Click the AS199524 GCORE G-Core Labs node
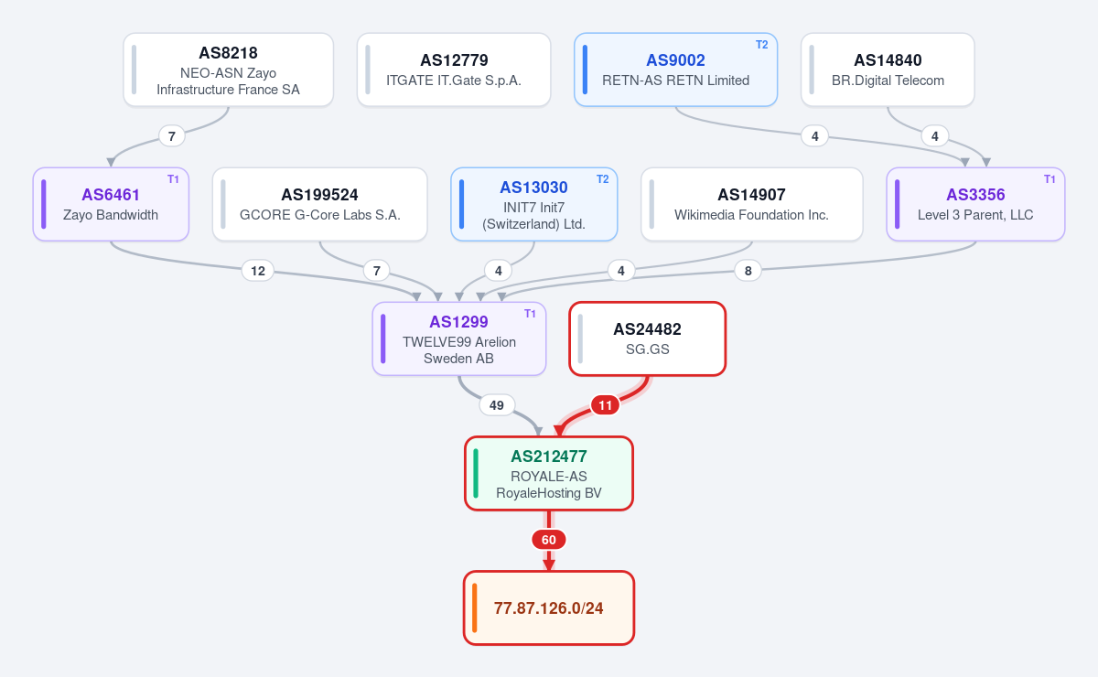This screenshot has width=1098, height=677. point(319,205)
